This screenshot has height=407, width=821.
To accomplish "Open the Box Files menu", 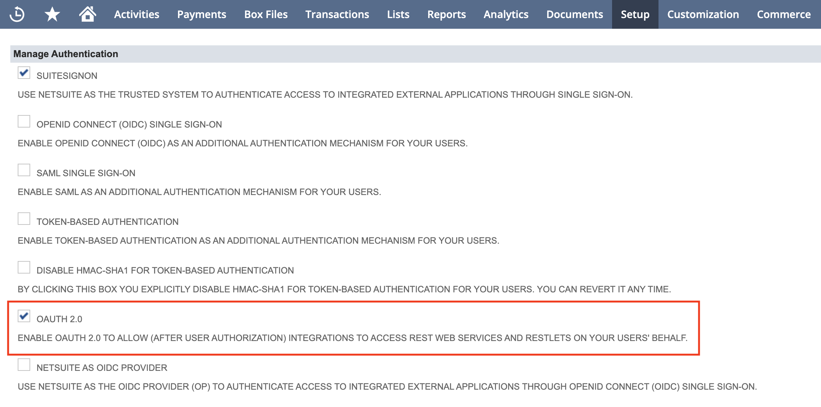I will click(266, 14).
